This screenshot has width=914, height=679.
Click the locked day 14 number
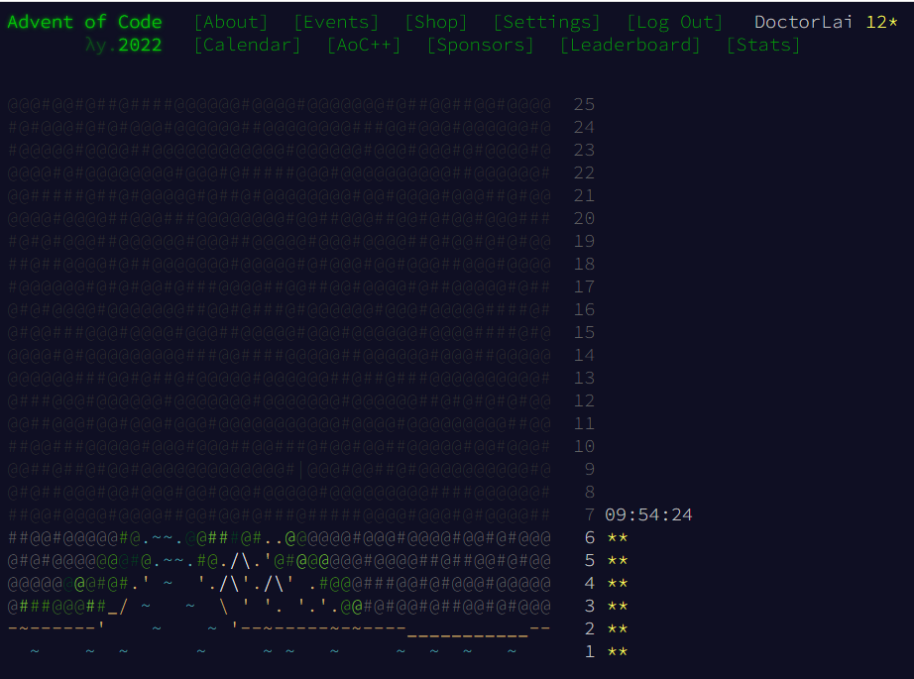[x=584, y=355]
